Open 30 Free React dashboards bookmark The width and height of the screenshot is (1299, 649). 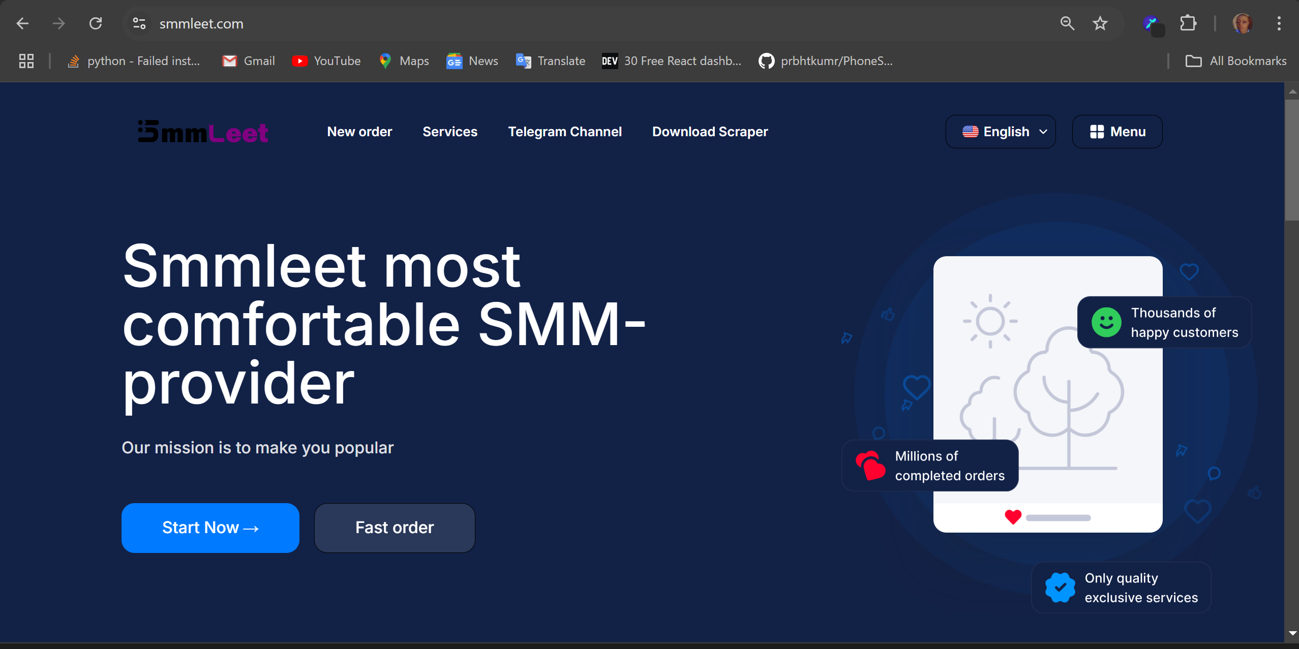[x=672, y=61]
